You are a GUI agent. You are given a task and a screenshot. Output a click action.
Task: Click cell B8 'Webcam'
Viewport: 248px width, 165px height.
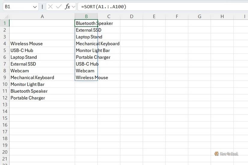[86, 71]
